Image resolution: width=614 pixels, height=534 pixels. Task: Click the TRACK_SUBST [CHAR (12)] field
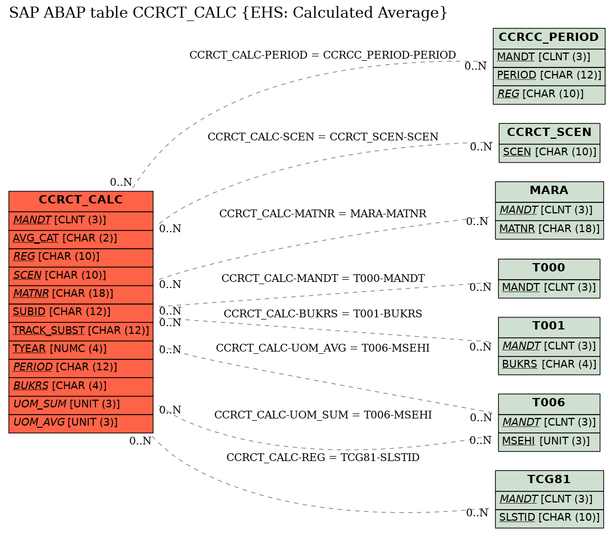[x=81, y=332]
